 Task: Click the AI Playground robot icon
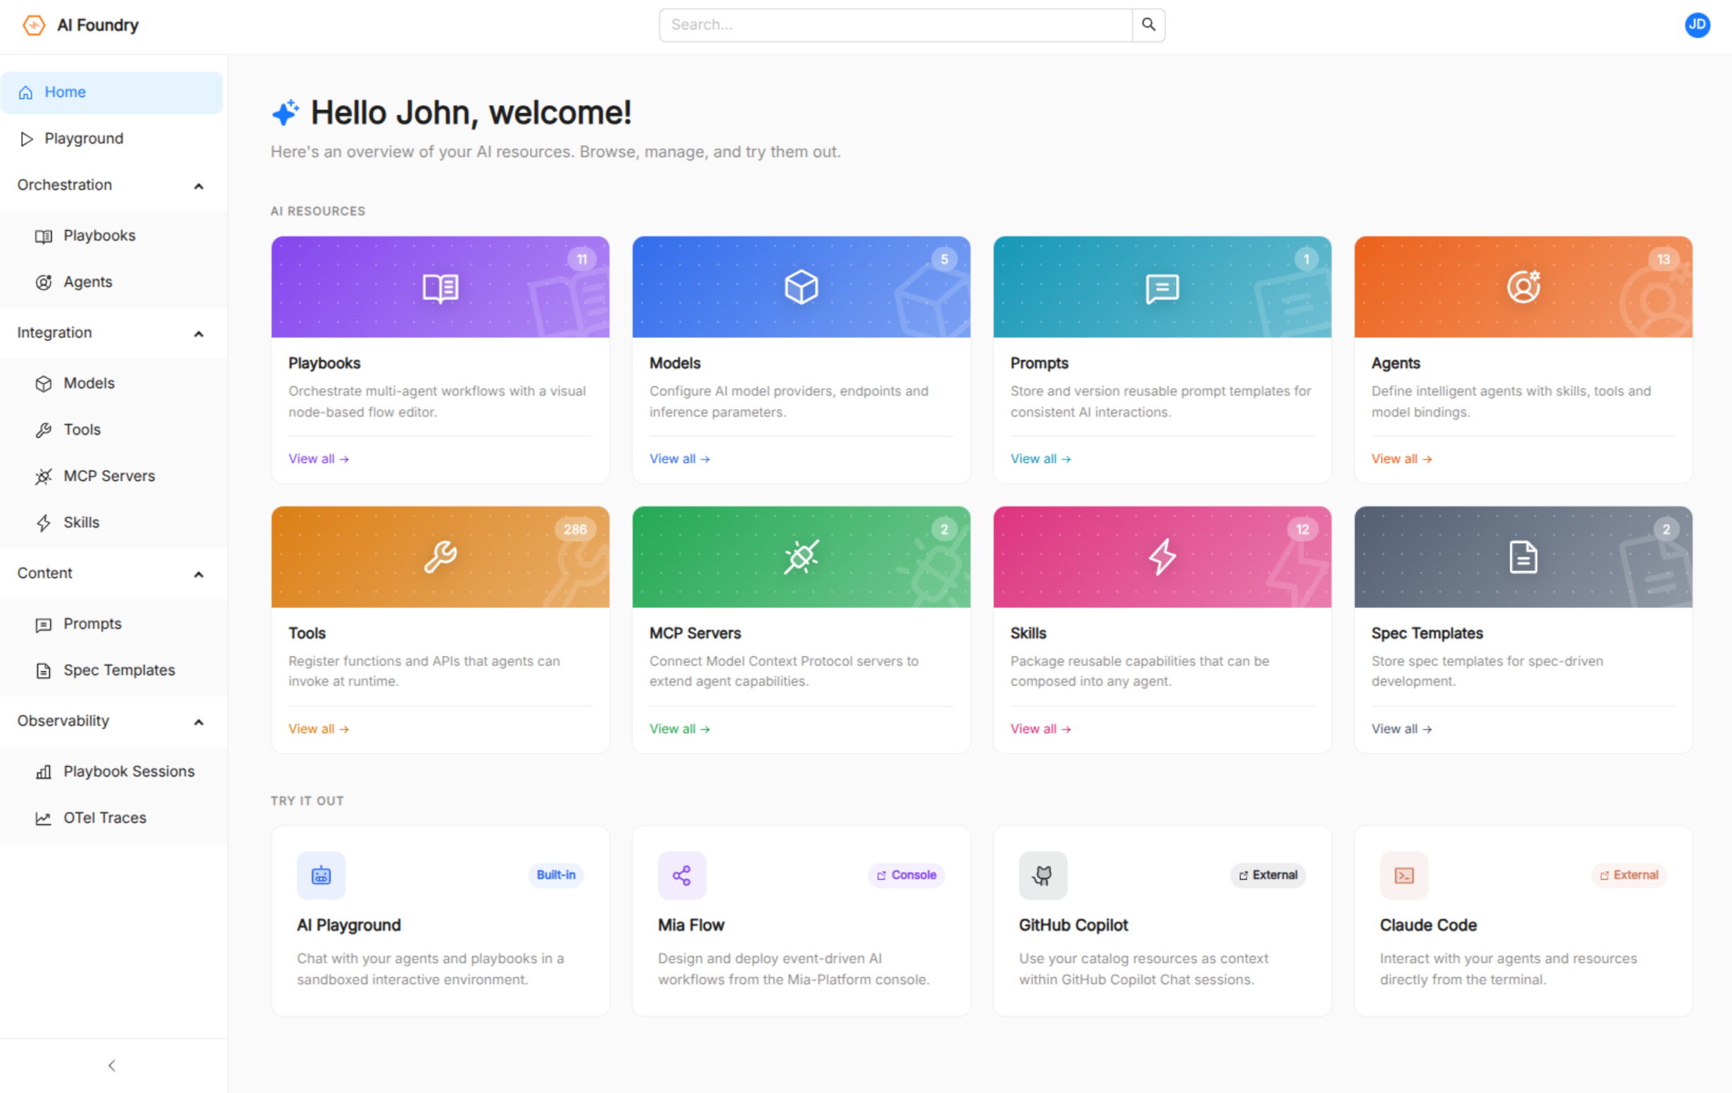pos(321,874)
